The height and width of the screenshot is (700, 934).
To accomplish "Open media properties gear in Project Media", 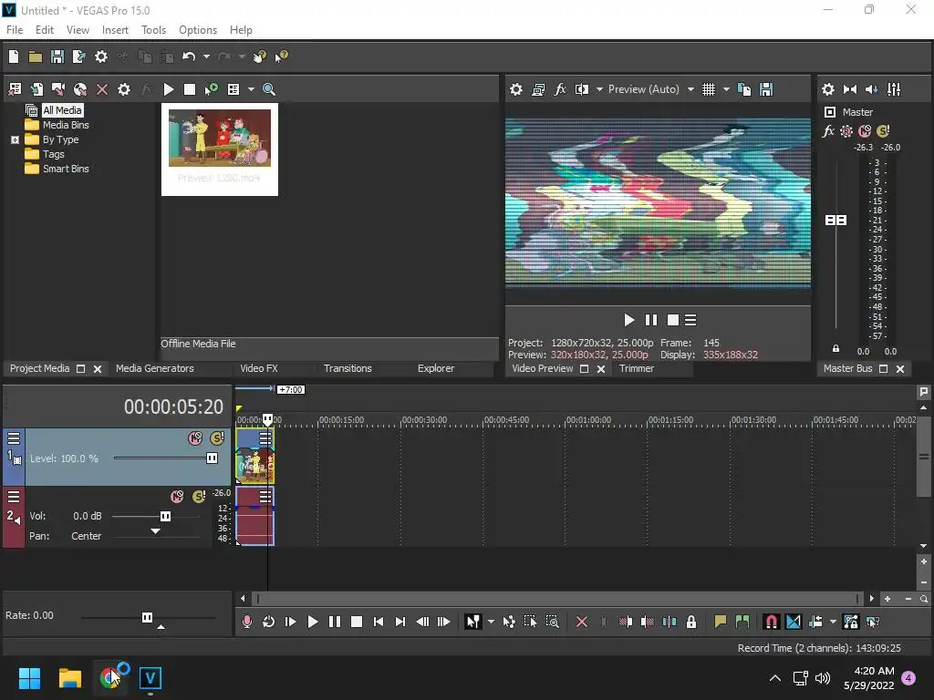I will (124, 89).
